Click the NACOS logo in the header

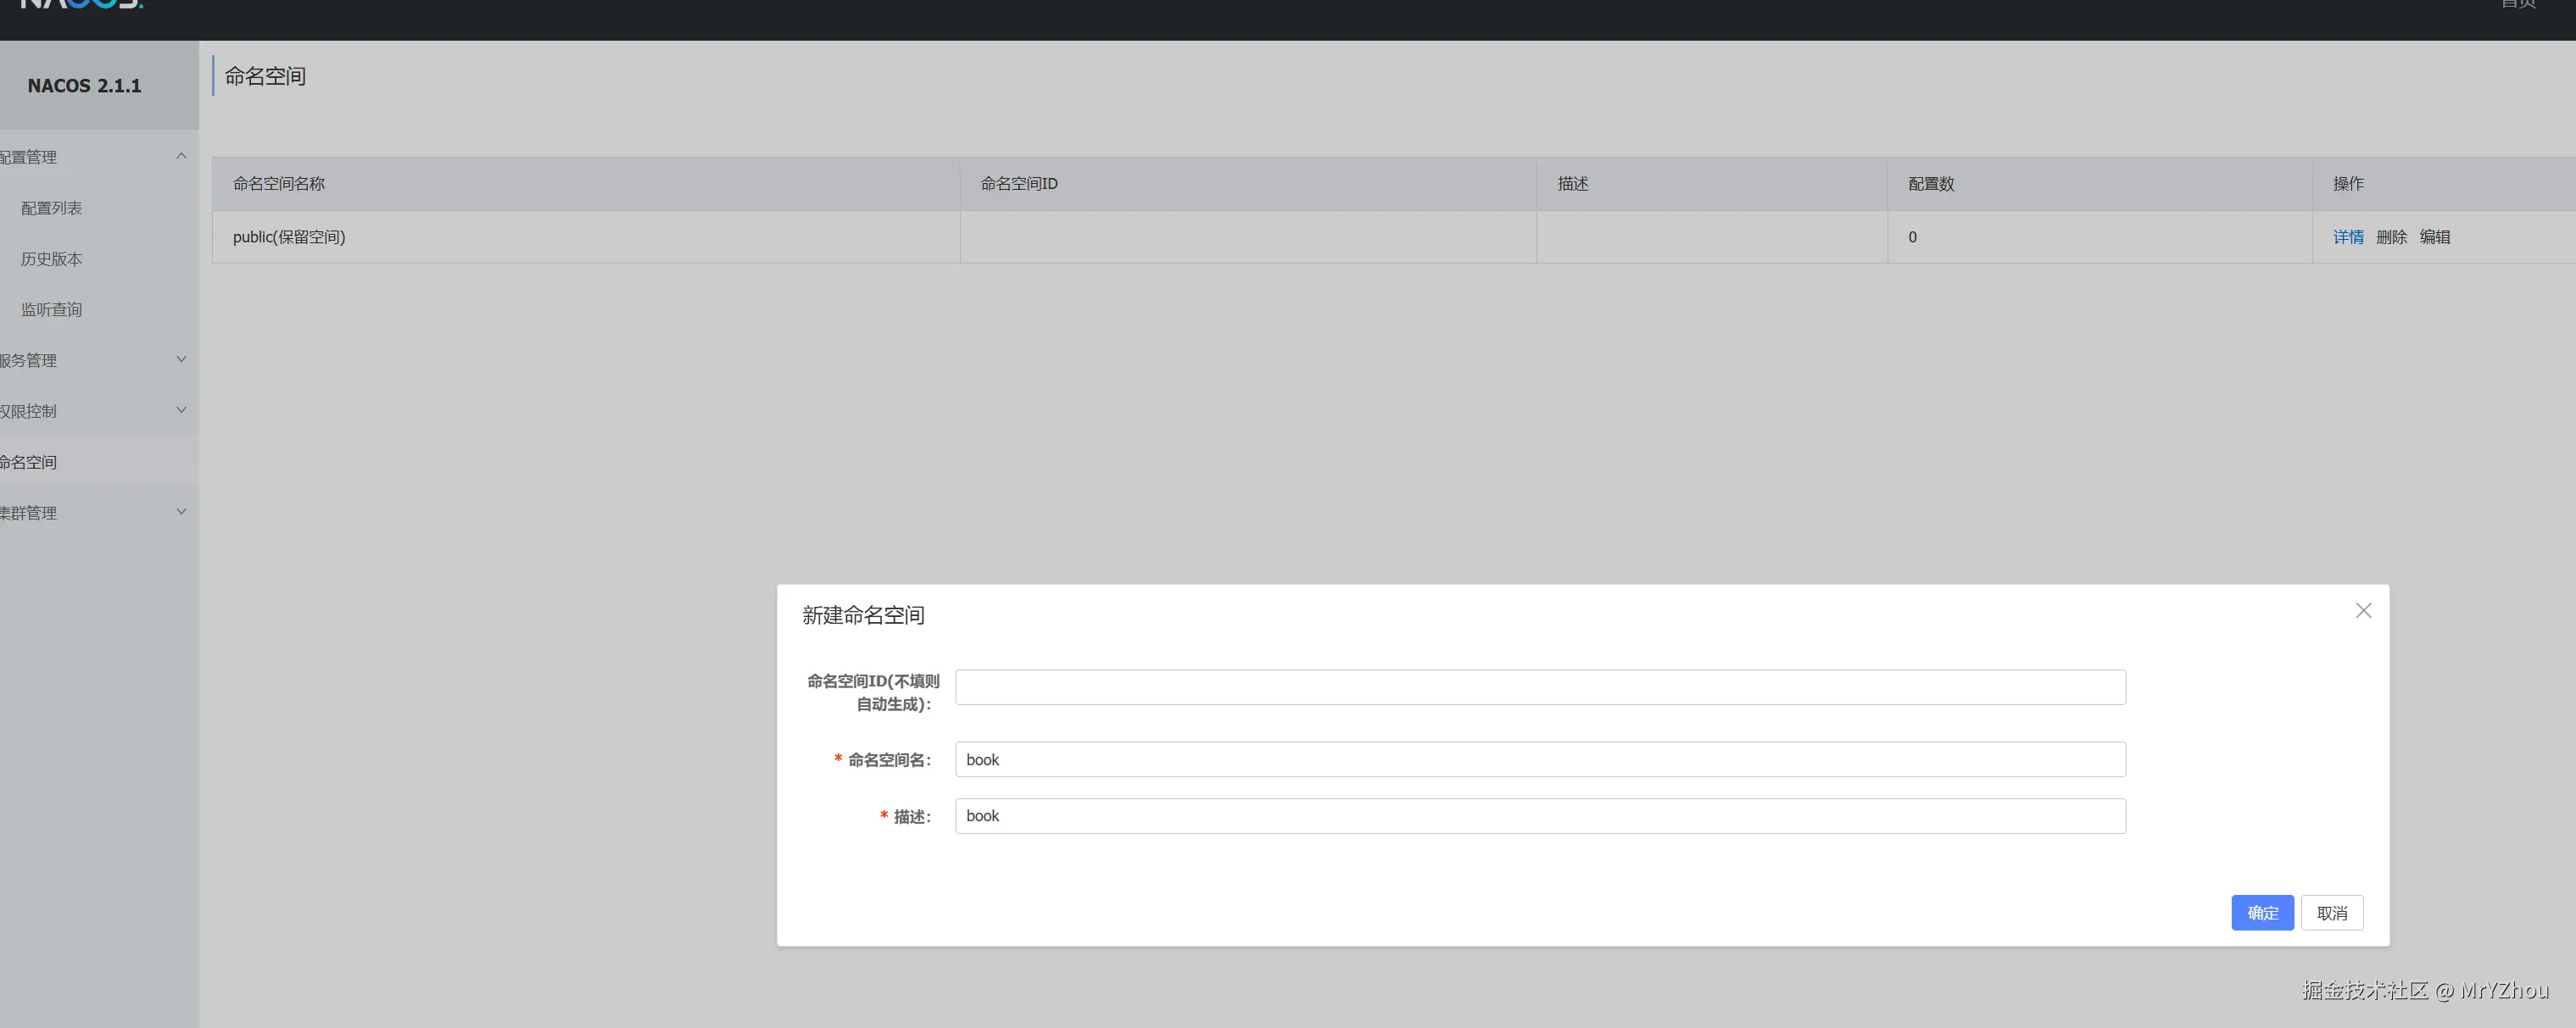click(x=82, y=4)
